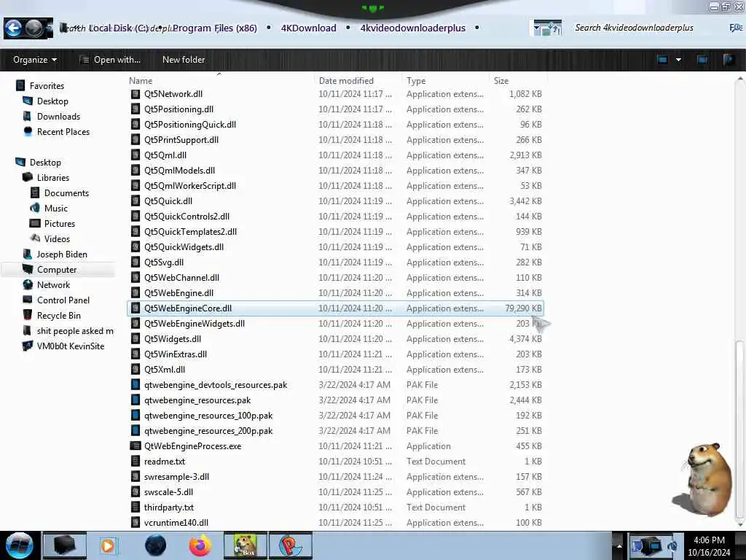Viewport: 746px width, 560px height.
Task: Select Qt5Quick.dll file icon
Action: 136,201
